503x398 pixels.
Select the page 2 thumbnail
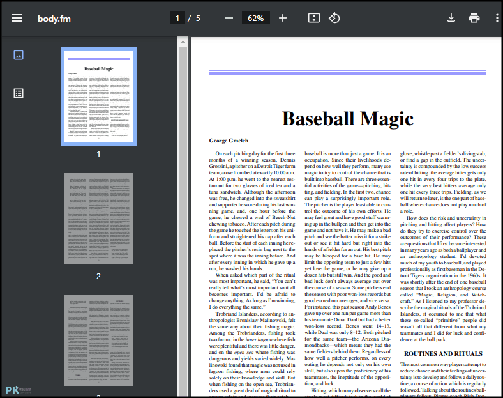tap(99, 218)
